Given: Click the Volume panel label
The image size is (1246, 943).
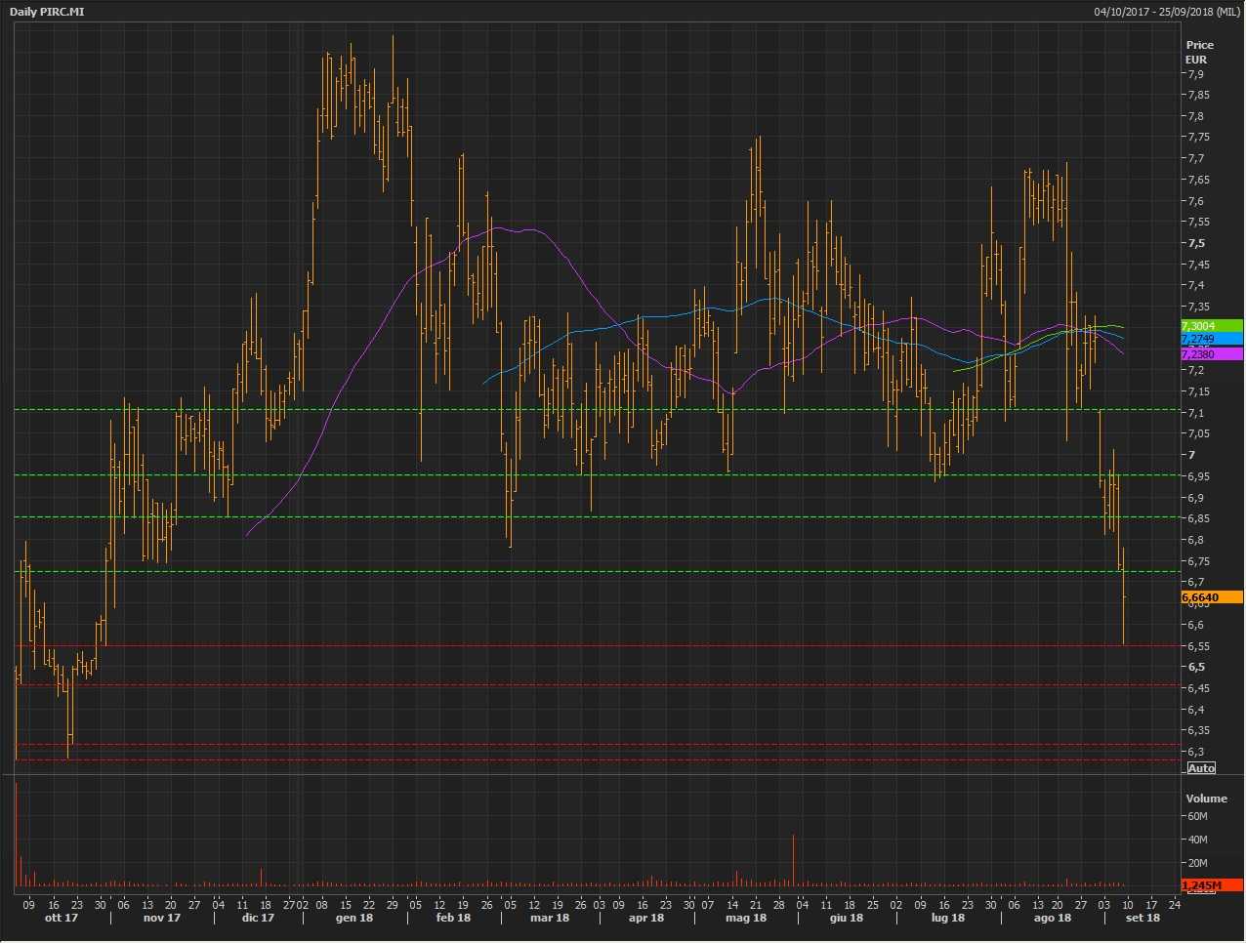Looking at the screenshot, I should pos(1206,799).
